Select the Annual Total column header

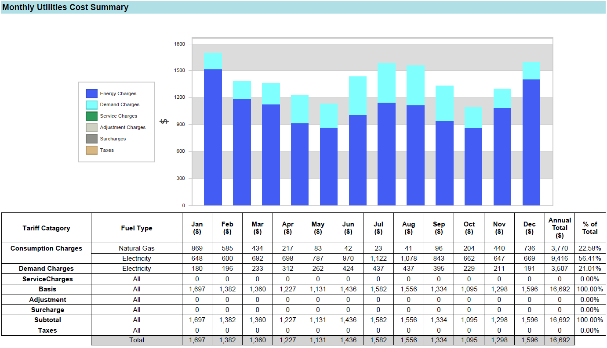pos(560,228)
